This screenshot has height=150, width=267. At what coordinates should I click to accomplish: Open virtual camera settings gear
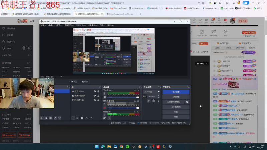(x=187, y=102)
